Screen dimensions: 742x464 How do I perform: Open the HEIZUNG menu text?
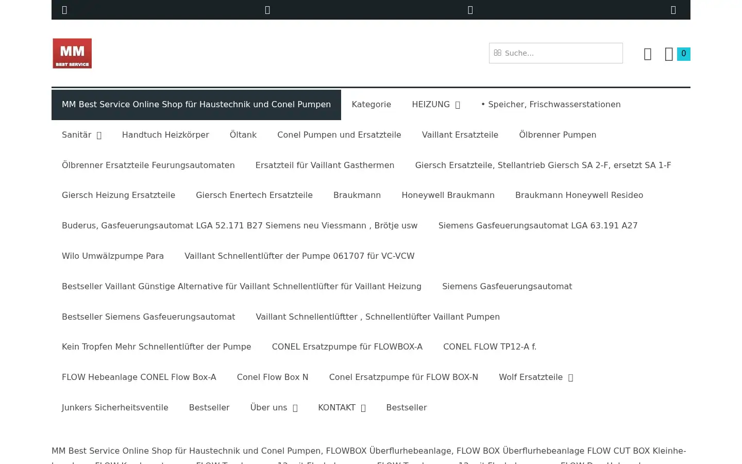click(431, 105)
